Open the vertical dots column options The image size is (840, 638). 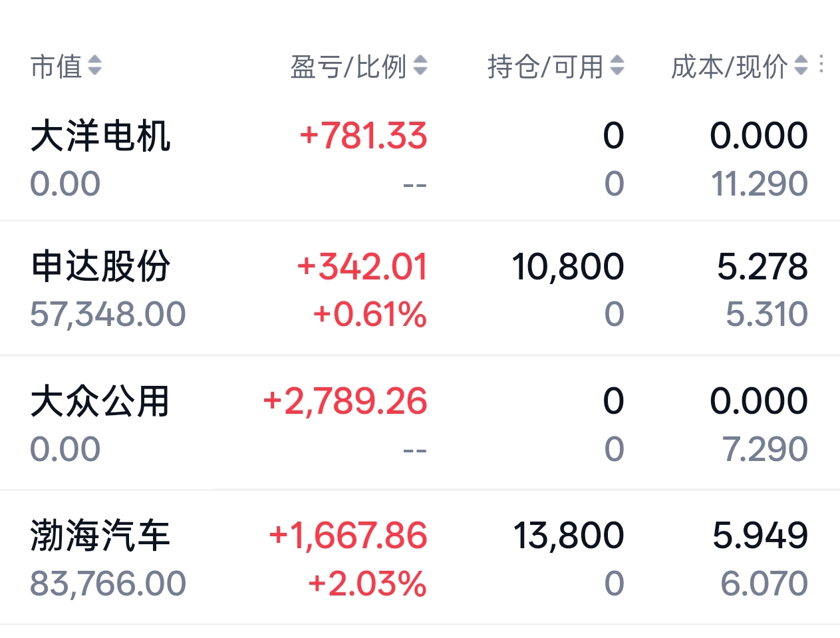tap(822, 65)
